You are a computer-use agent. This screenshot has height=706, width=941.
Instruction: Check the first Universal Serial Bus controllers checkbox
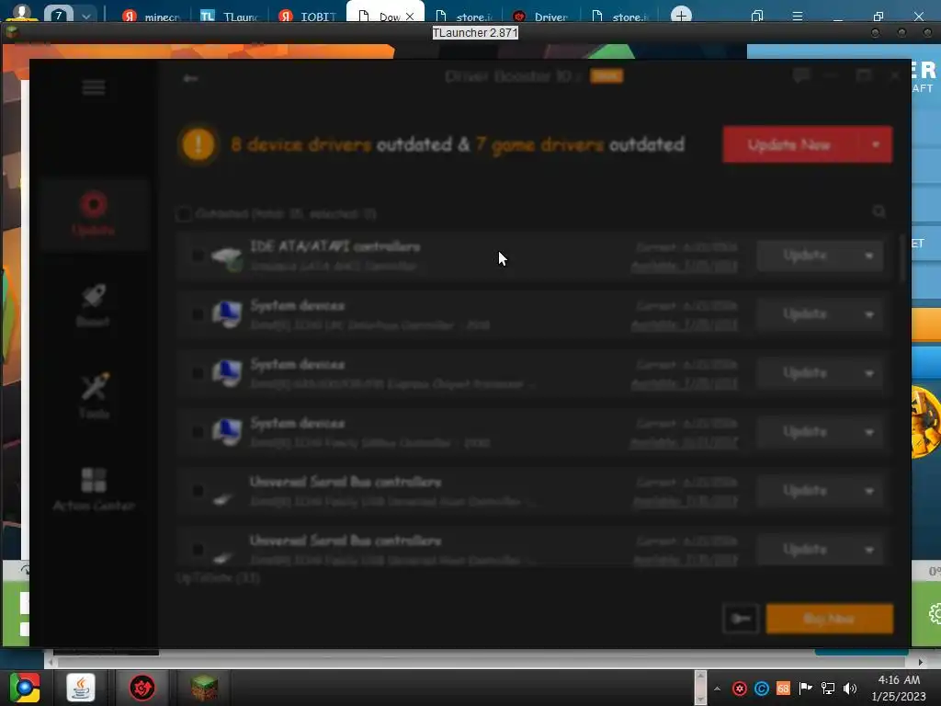[x=198, y=491]
